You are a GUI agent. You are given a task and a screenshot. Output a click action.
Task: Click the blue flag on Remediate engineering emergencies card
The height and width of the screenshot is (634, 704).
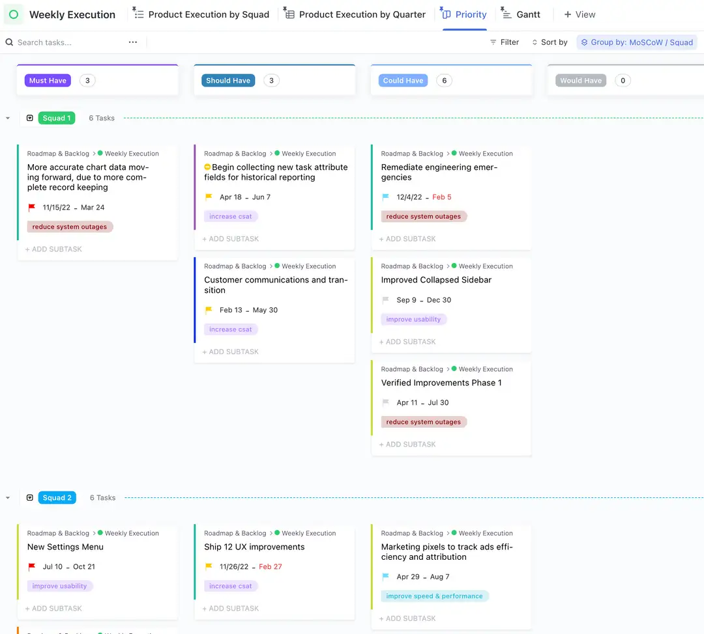click(x=385, y=197)
